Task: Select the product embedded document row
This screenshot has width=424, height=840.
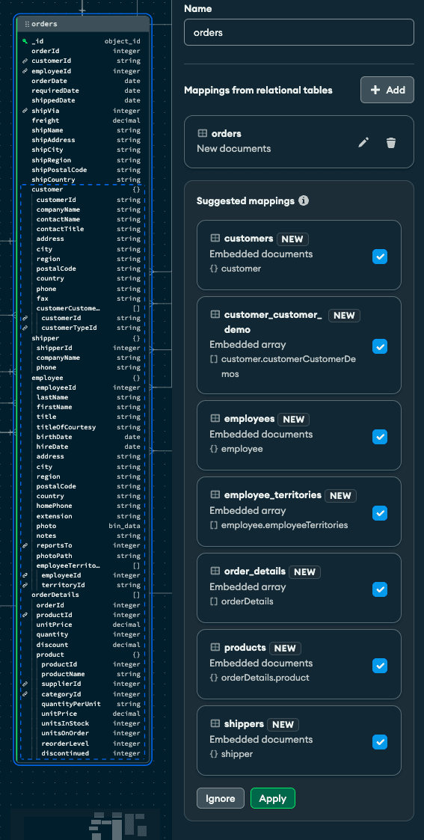Action: [83, 654]
